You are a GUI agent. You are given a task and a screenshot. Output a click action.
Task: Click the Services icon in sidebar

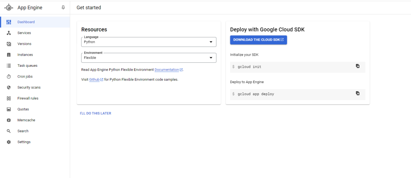(9, 33)
